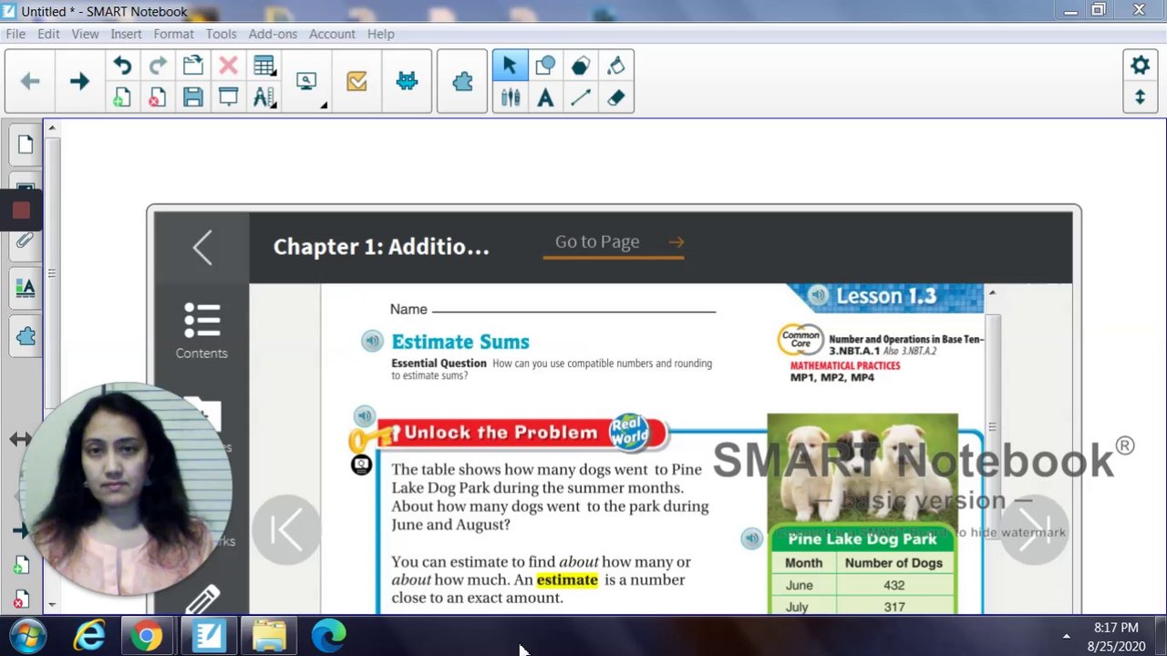This screenshot has height=656, width=1167.
Task: Select the Pens tool
Action: 510,97
